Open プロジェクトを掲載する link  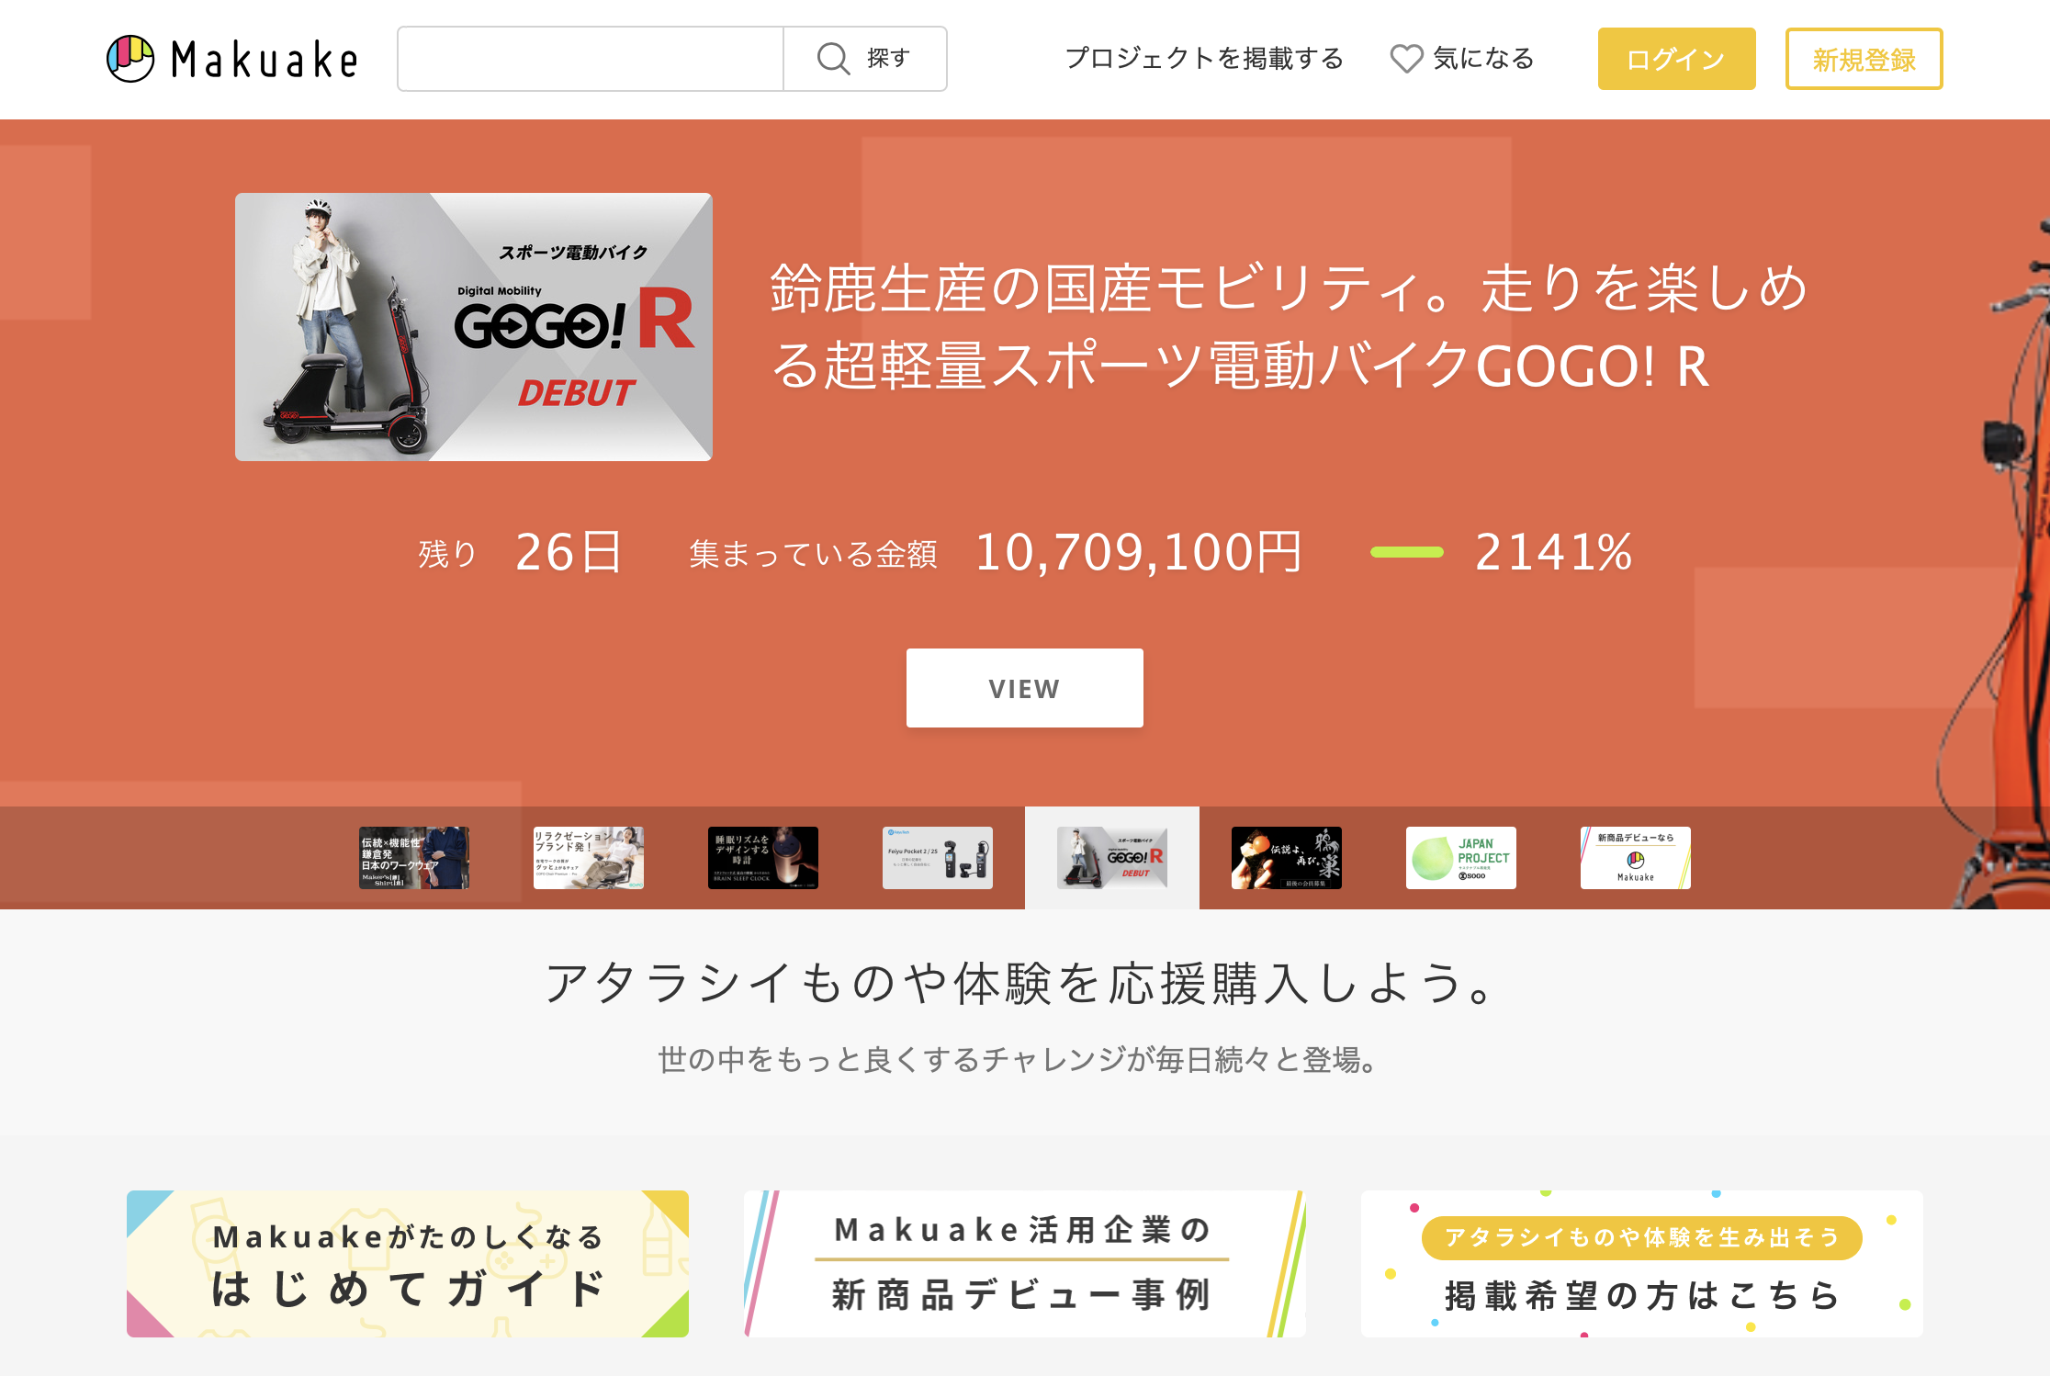coord(1204,59)
